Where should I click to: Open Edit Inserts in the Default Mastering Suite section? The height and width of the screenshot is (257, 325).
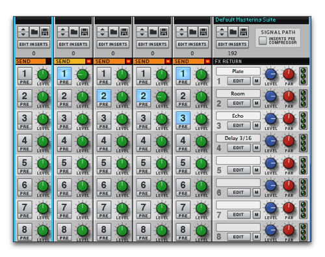pos(232,44)
